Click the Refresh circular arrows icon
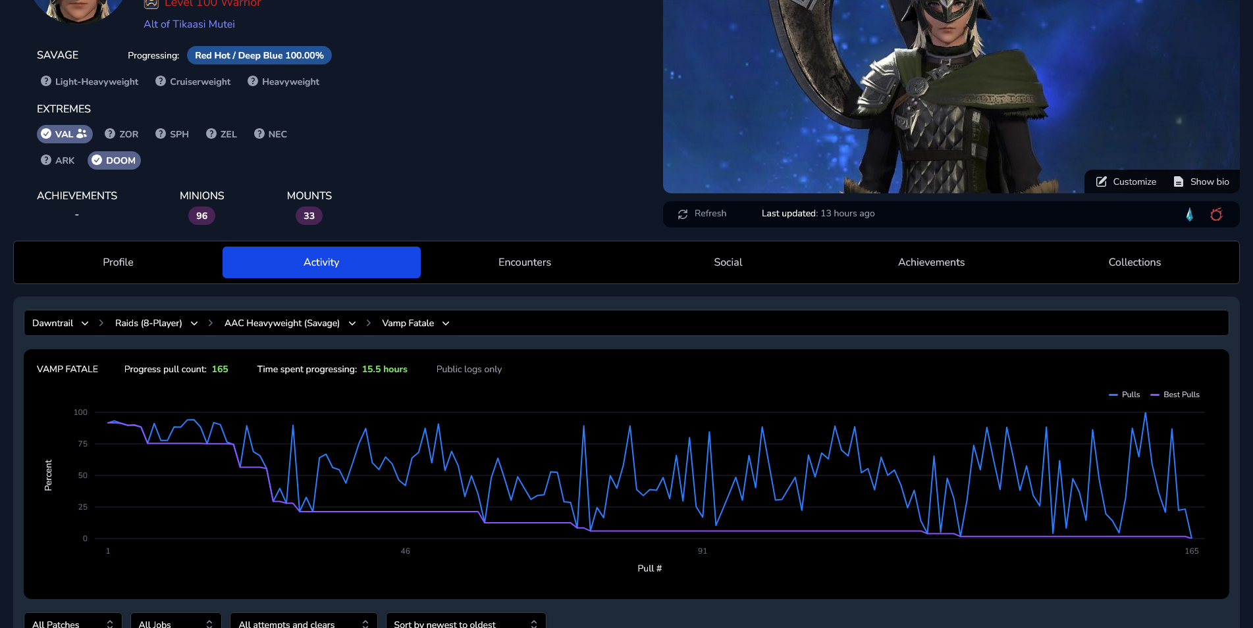 pos(683,214)
